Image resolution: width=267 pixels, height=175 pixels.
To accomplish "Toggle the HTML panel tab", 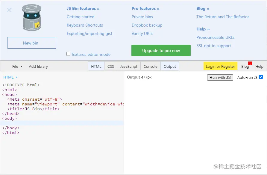I will click(96, 66).
